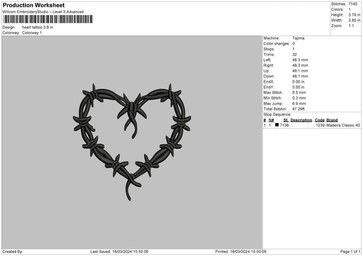
Task: Click the Code column header
Action: coord(319,120)
